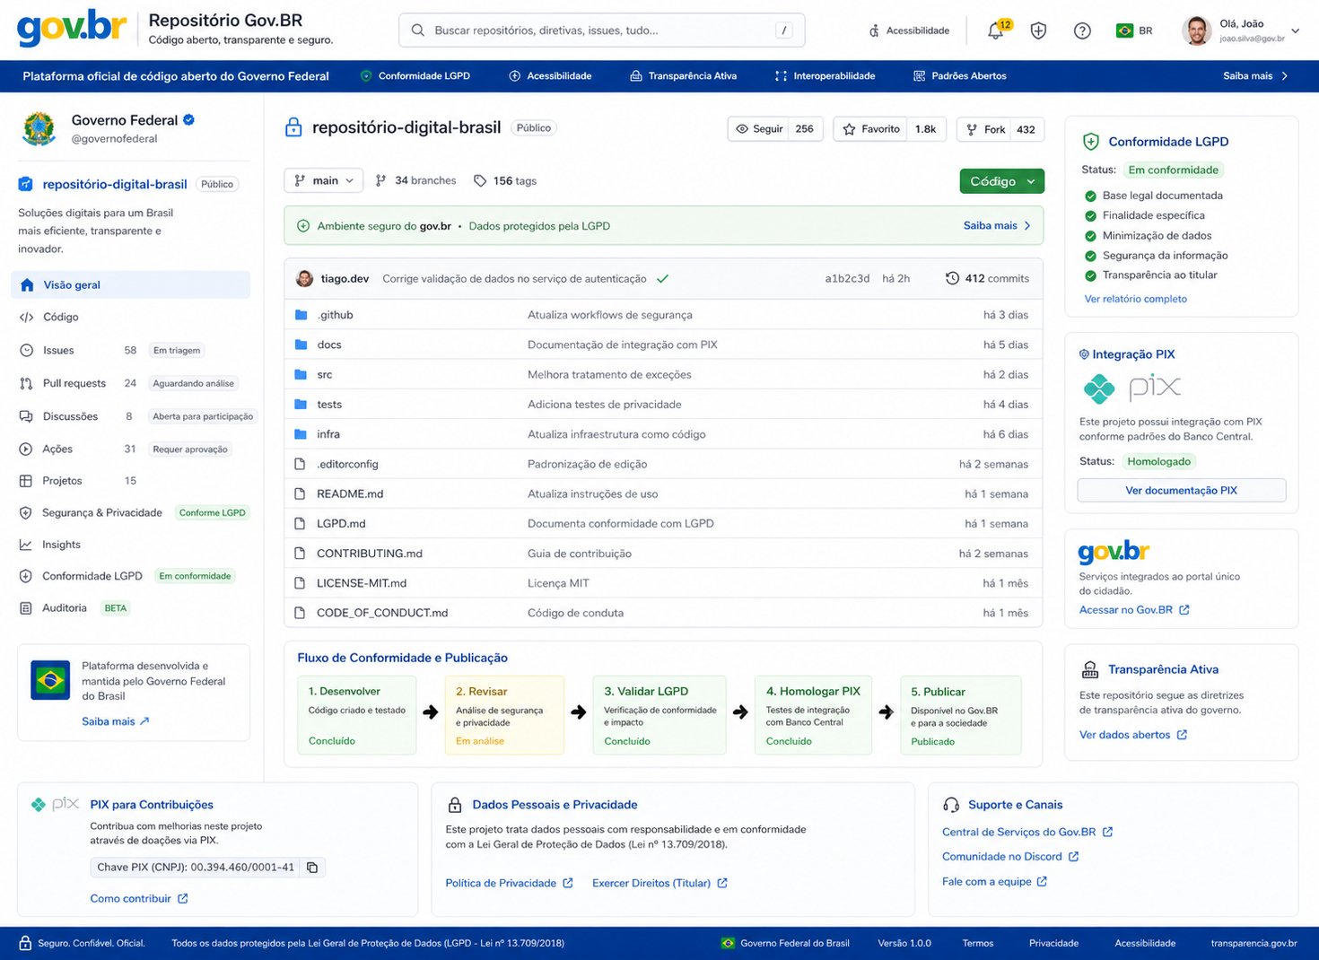Select Interoperabilidade in the blue bar

pos(825,76)
